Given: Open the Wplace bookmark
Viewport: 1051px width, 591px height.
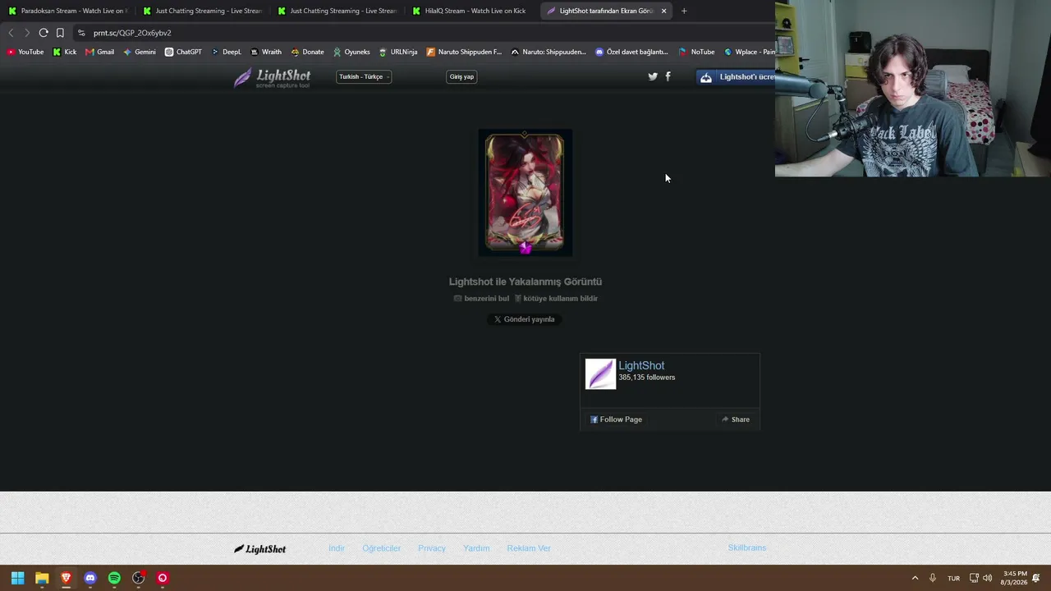Looking at the screenshot, I should point(749,52).
